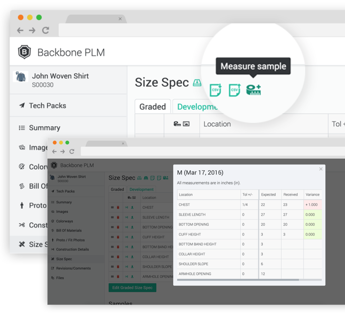Open Images in front window sidebar
345x318 pixels.
76,211
